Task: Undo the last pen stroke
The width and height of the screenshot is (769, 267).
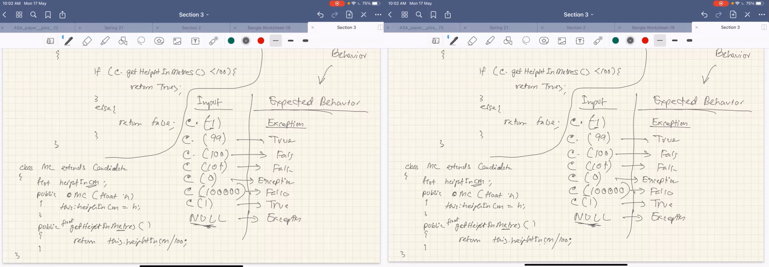Action: tap(320, 15)
